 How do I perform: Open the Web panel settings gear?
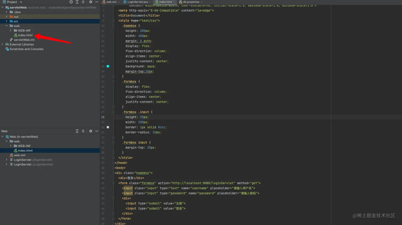tap(91, 131)
